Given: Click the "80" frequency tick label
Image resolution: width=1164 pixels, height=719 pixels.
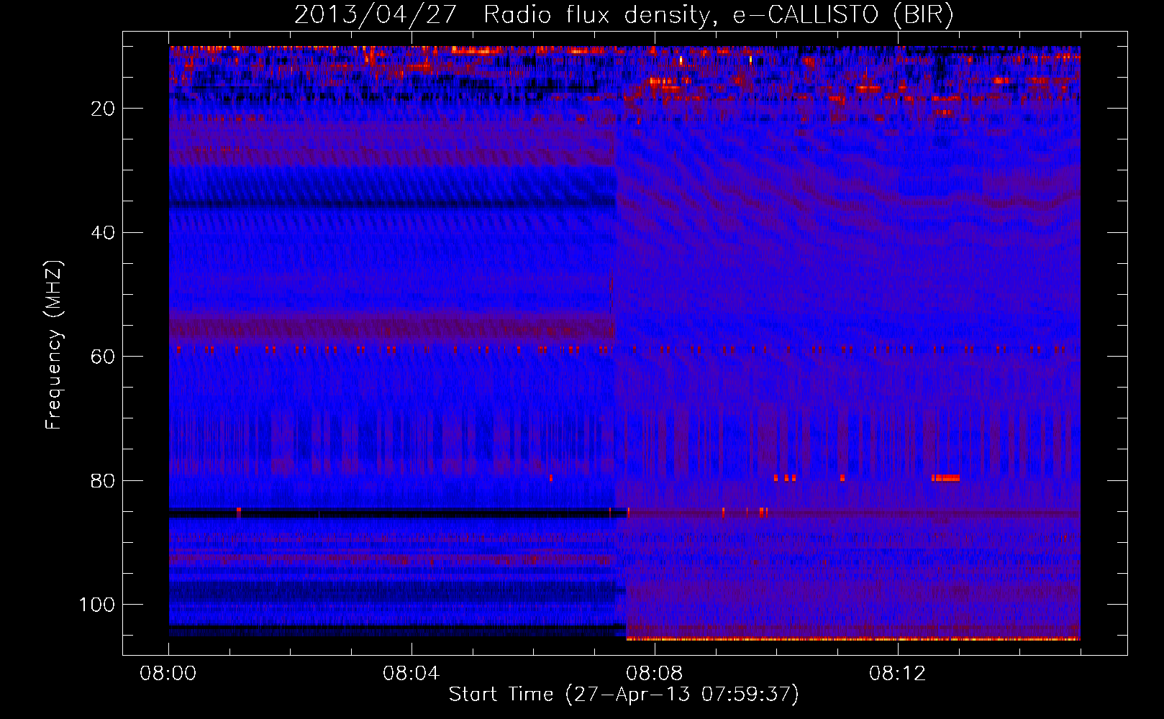Looking at the screenshot, I should (x=104, y=480).
